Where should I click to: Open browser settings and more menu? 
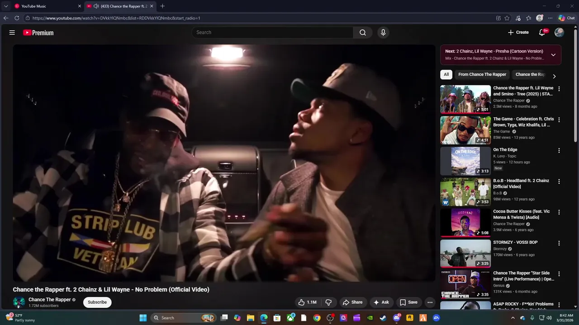coord(550,18)
